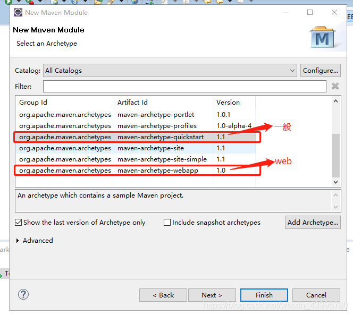The image size is (353, 315).
Task: Click into the Filter text field
Action: 184,87
